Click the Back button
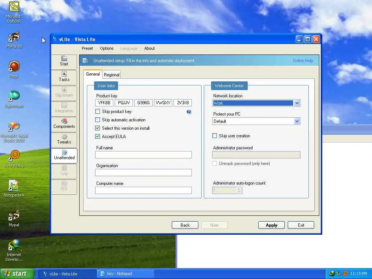The image size is (372, 279). click(185, 225)
